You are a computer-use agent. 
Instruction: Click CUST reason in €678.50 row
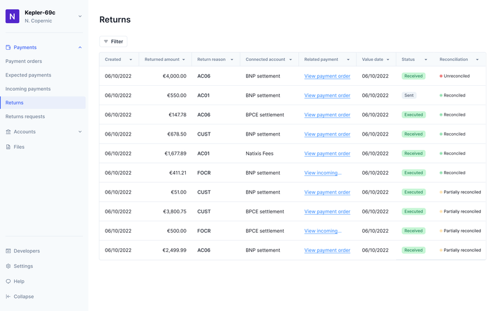(x=204, y=134)
